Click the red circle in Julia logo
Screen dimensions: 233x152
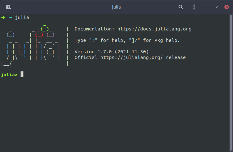pyautogui.click(x=39, y=35)
